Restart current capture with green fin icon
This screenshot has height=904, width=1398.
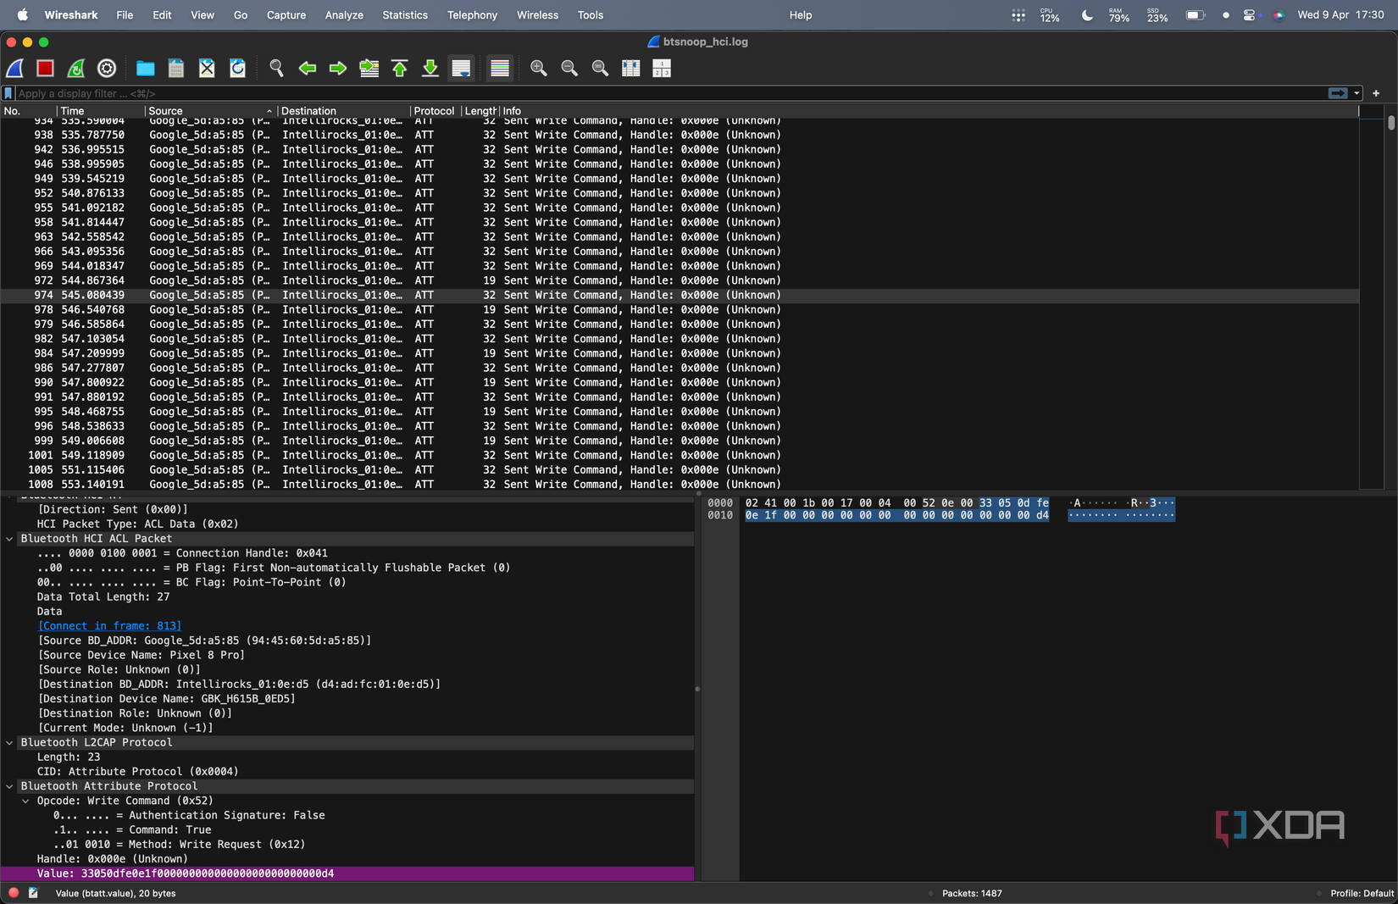coord(76,69)
